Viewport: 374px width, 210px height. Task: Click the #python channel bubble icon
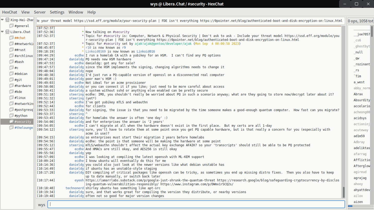pos(11,116)
